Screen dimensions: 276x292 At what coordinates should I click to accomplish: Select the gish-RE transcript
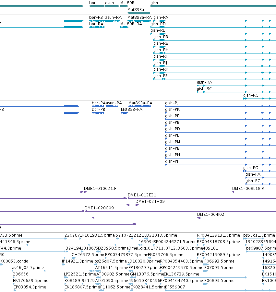tap(161, 43)
